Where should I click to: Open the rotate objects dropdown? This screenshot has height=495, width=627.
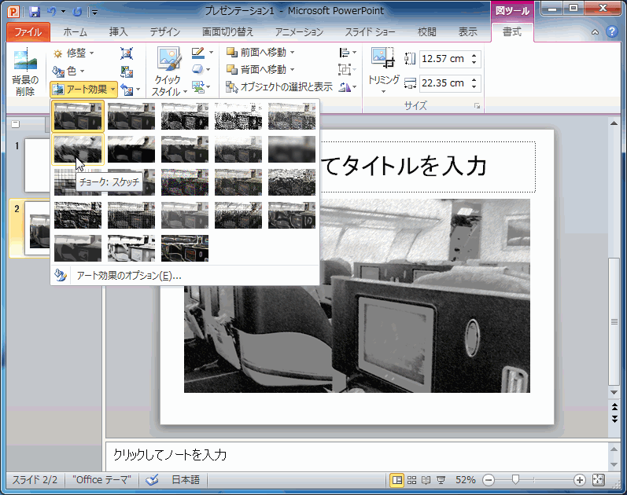[348, 86]
